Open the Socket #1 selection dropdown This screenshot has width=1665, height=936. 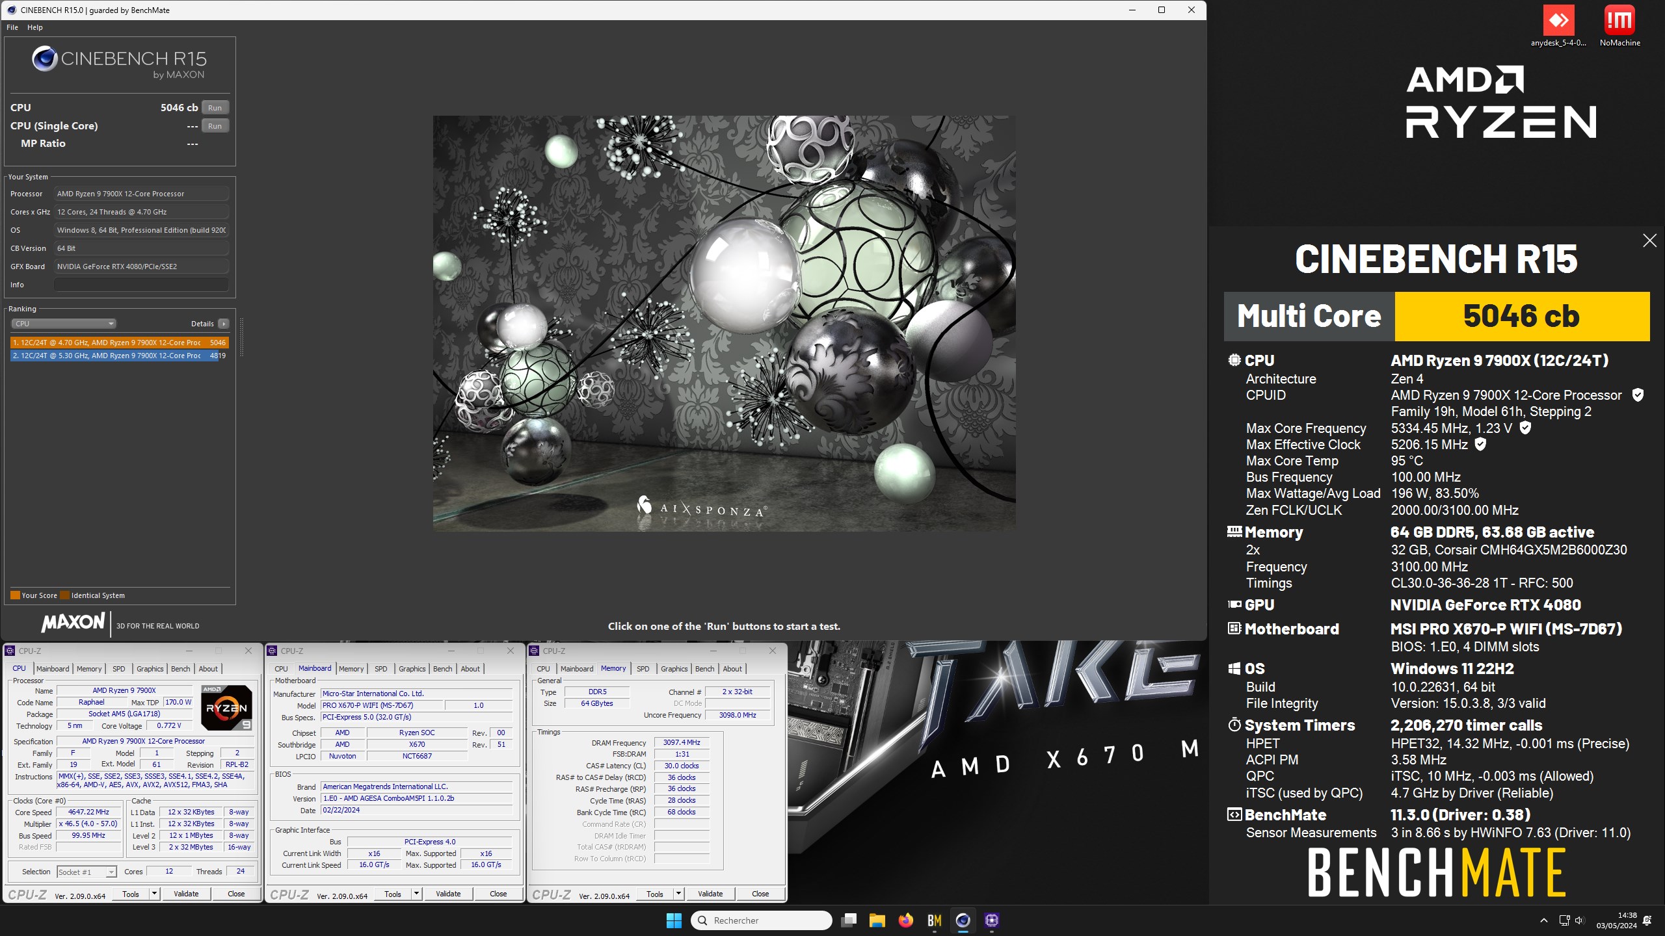(x=87, y=872)
